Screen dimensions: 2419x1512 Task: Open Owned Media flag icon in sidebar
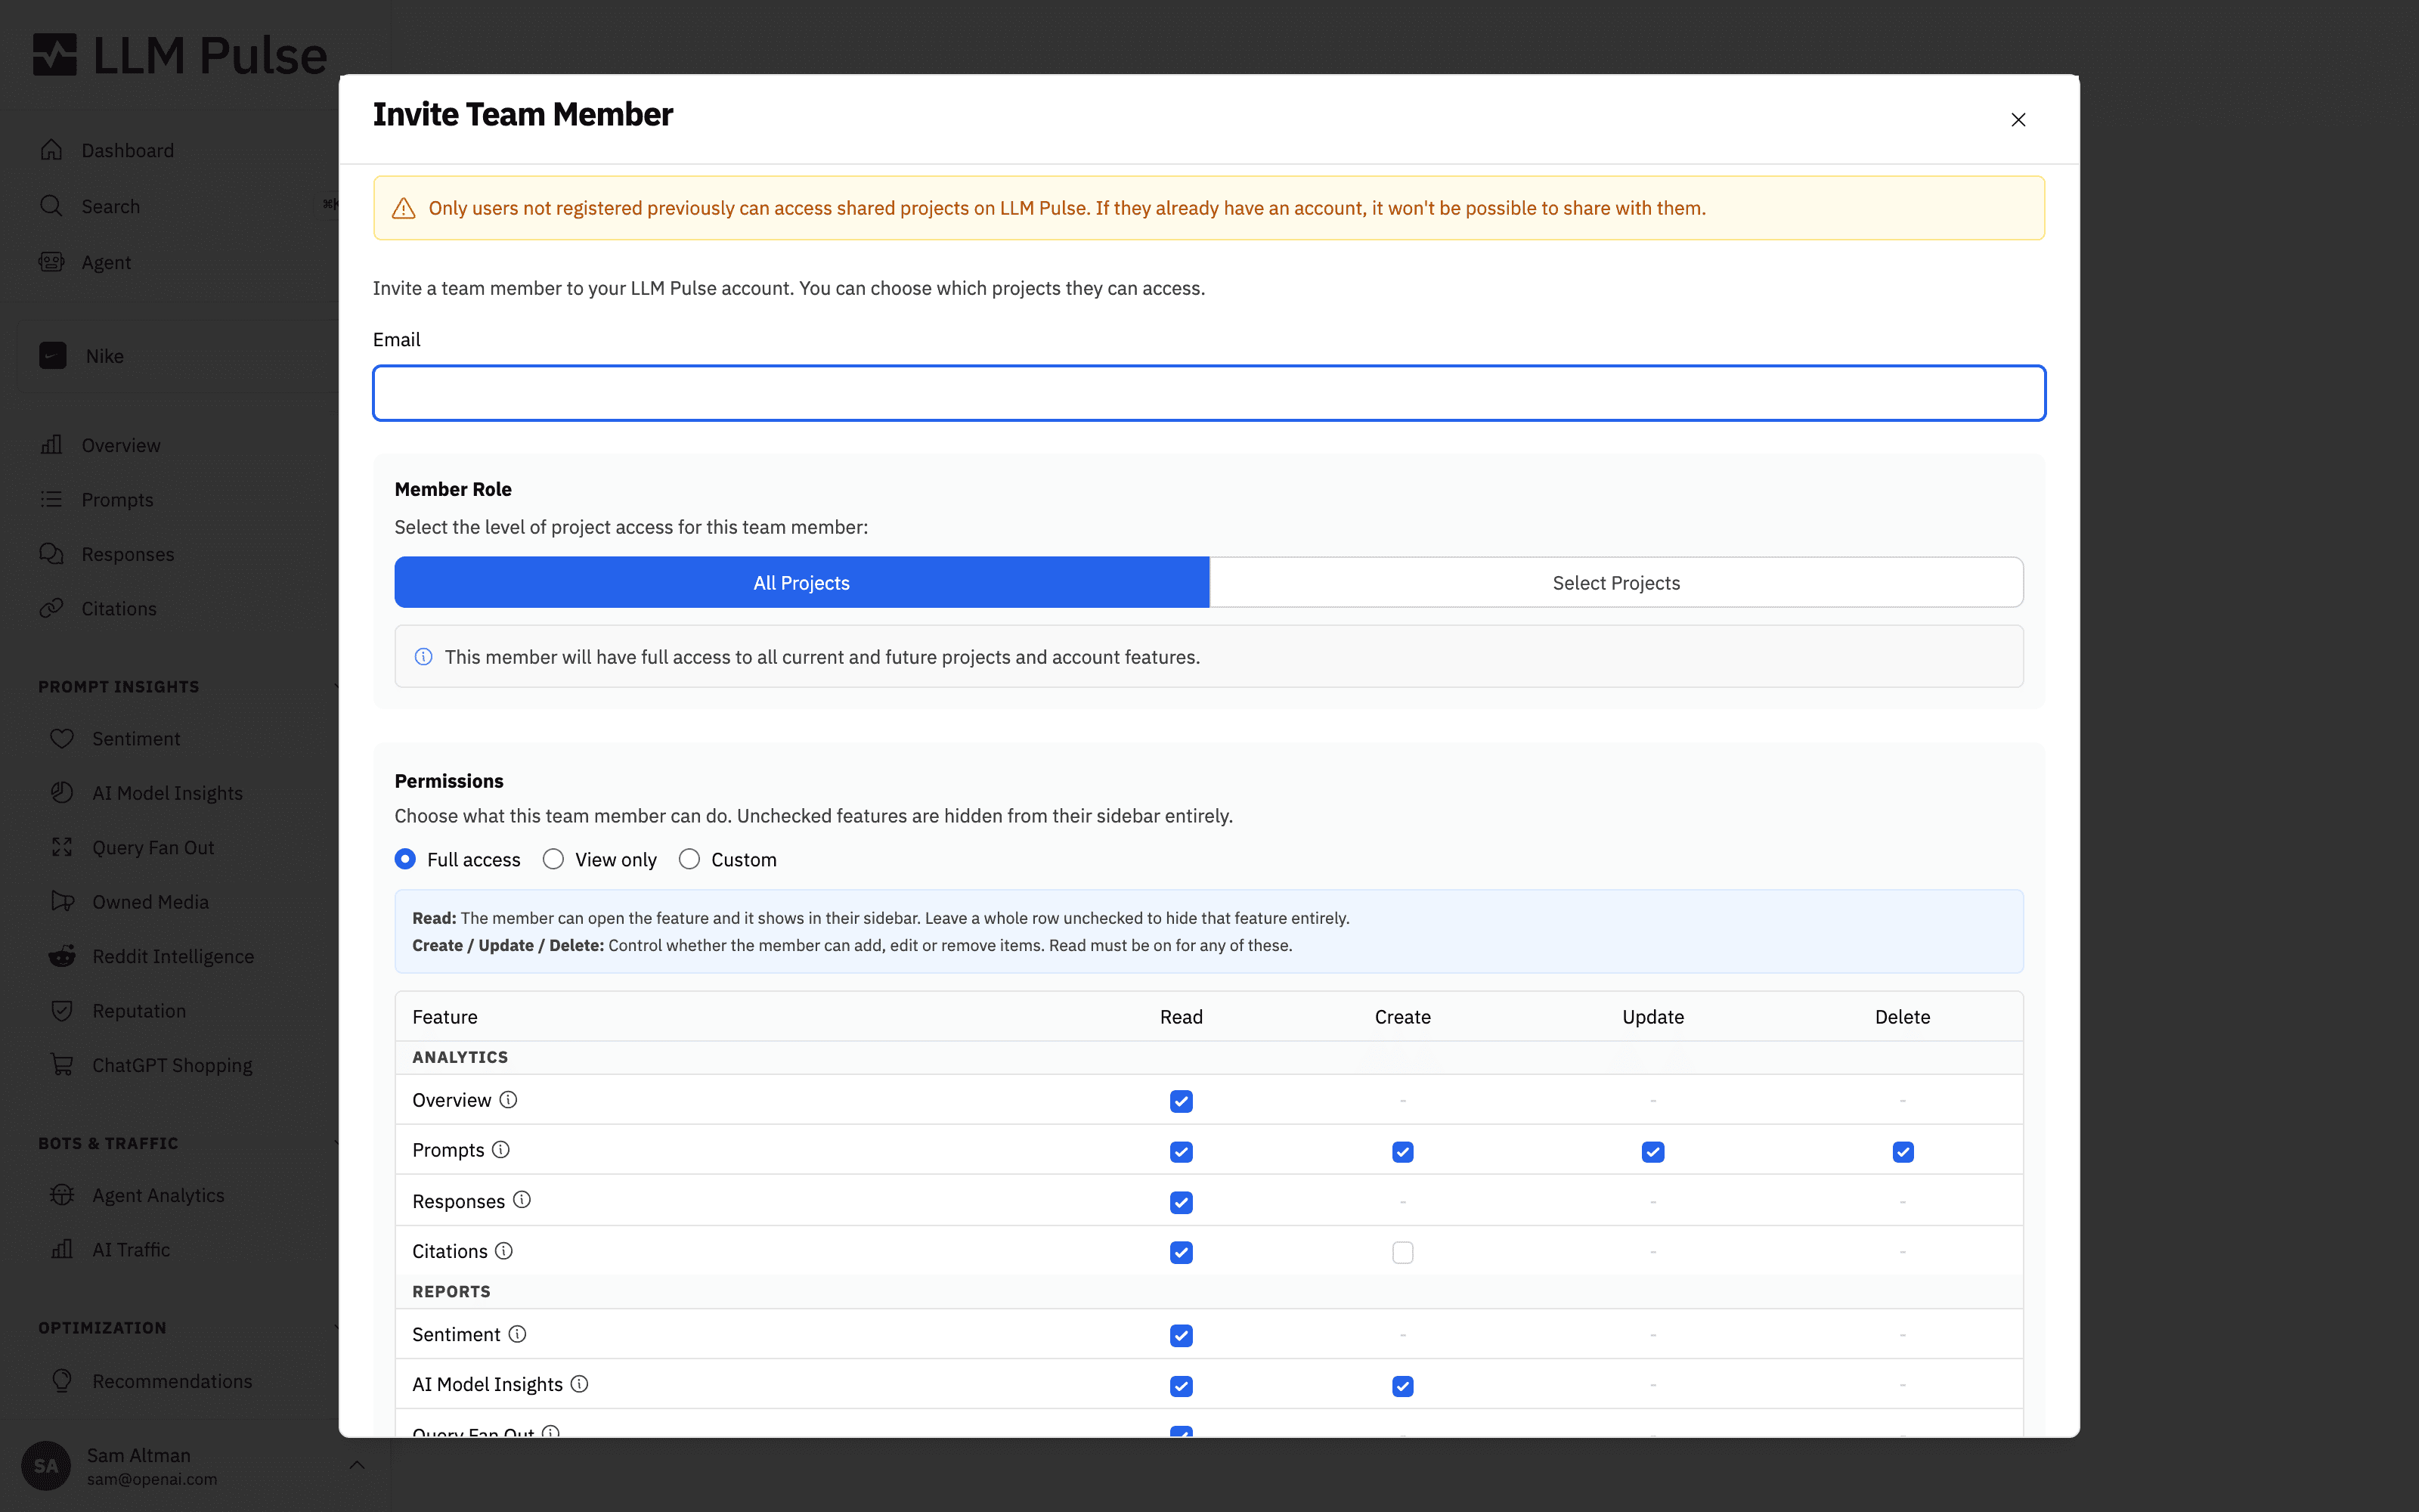(62, 901)
